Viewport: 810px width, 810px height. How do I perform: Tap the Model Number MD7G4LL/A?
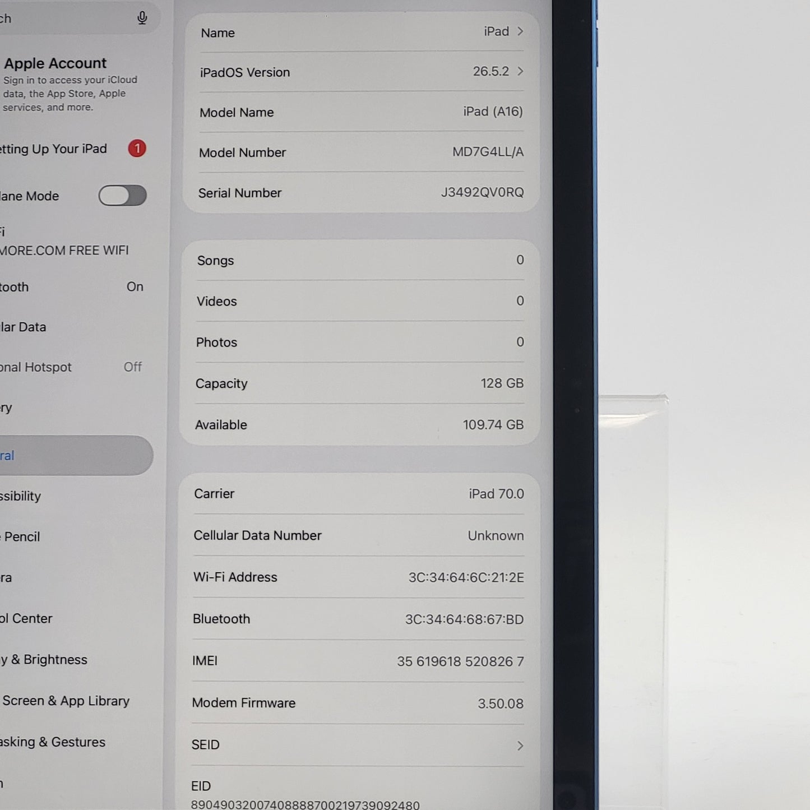click(x=488, y=152)
